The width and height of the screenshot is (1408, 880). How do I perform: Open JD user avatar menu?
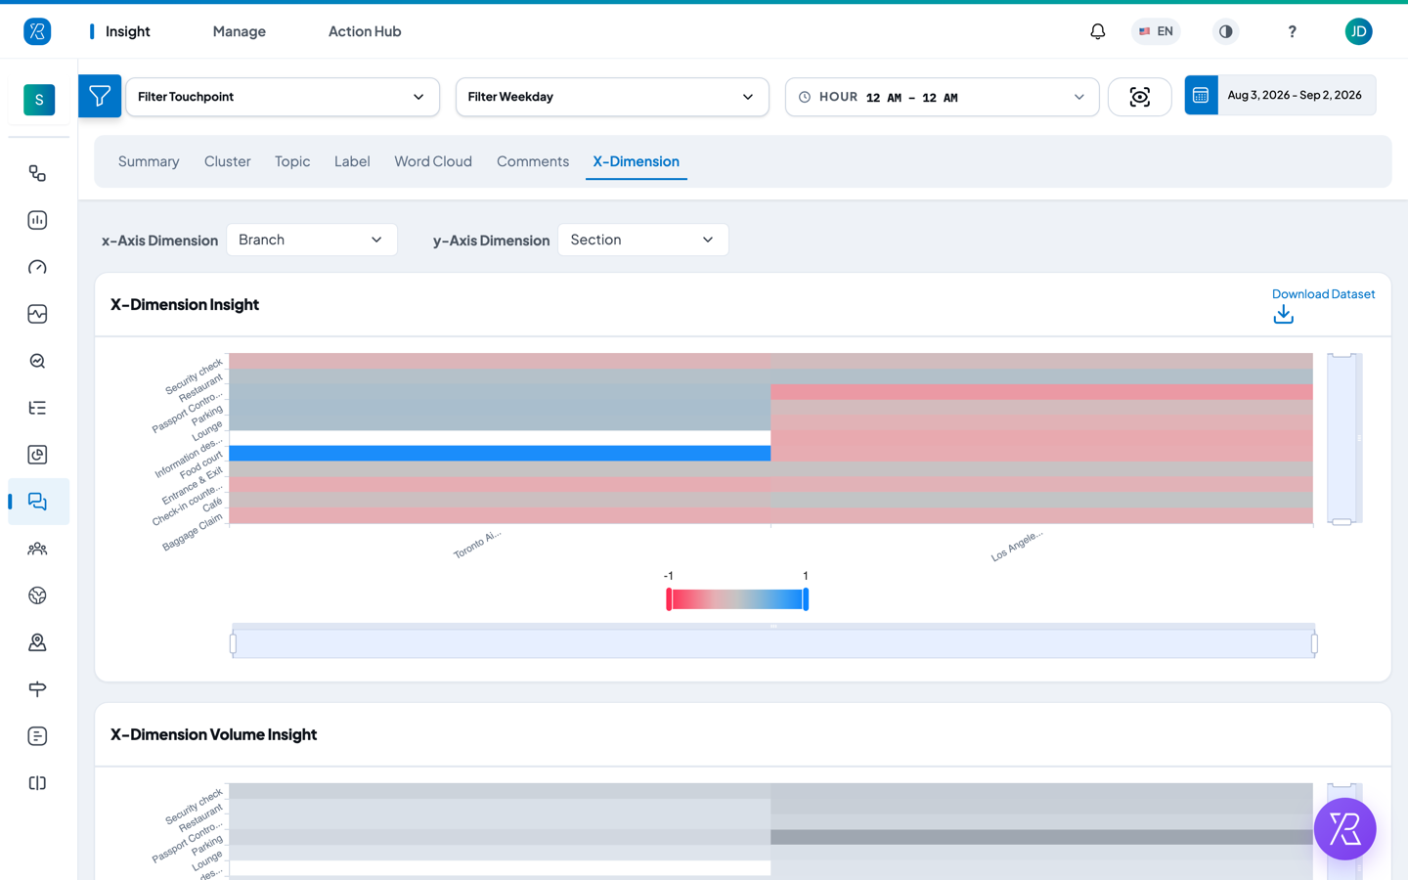(1358, 31)
